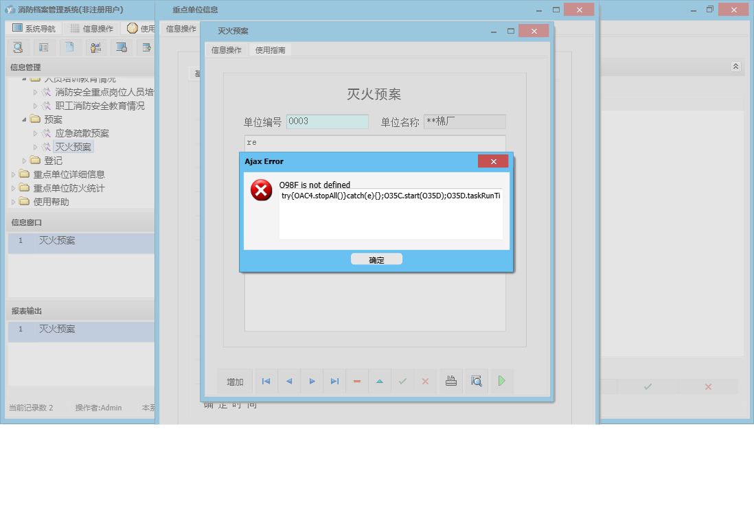The height and width of the screenshot is (523, 754).
Task: Click the document icon on the toolbar
Action: coord(69,47)
